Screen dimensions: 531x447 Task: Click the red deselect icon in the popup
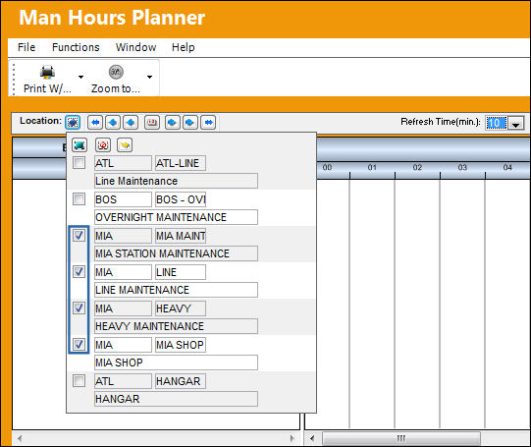[103, 145]
